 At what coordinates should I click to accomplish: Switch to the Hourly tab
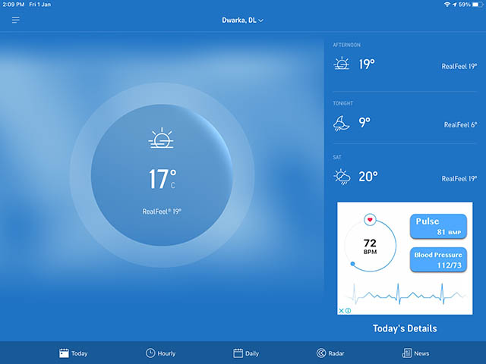[160, 353]
